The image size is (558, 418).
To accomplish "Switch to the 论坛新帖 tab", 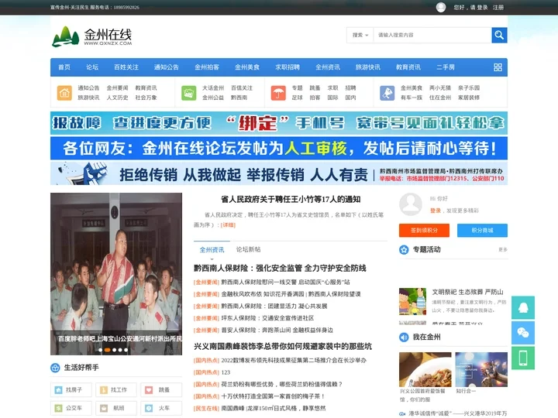I will point(249,249).
